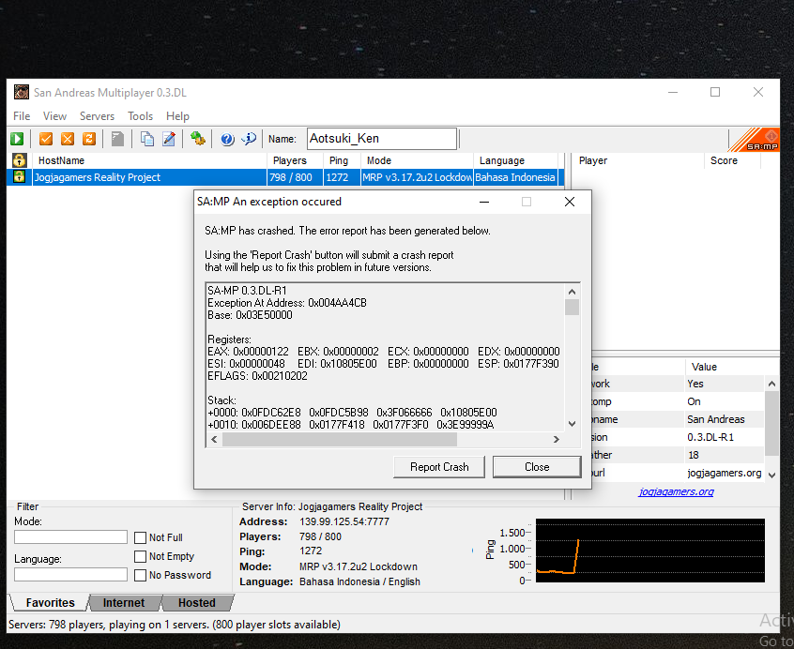This screenshot has height=649, width=794.
Task: Click the Value column header in rules
Action: [x=725, y=367]
